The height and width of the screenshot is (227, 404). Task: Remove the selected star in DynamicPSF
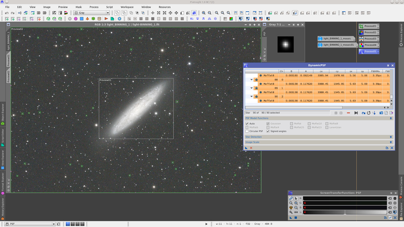348,113
